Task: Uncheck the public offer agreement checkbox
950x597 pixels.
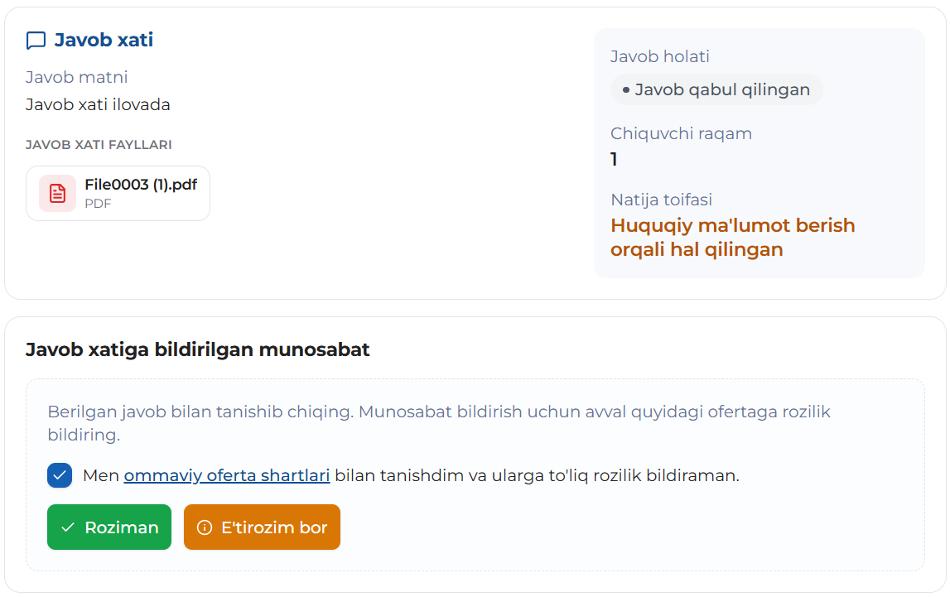Action: (60, 475)
